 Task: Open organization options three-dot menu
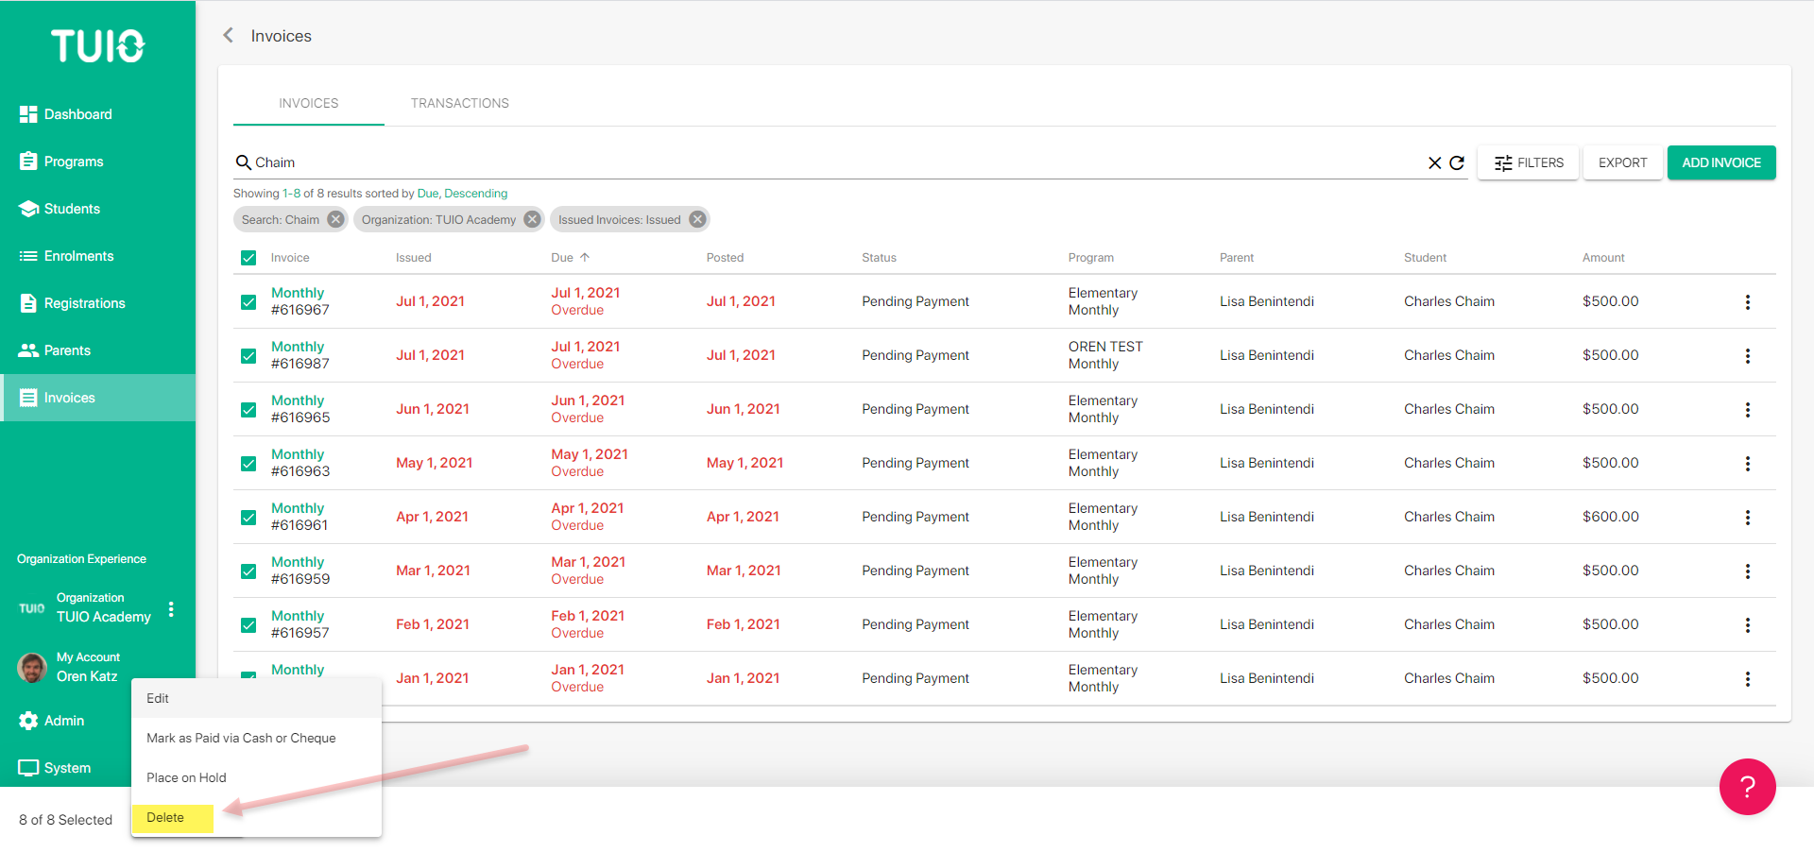[171, 609]
